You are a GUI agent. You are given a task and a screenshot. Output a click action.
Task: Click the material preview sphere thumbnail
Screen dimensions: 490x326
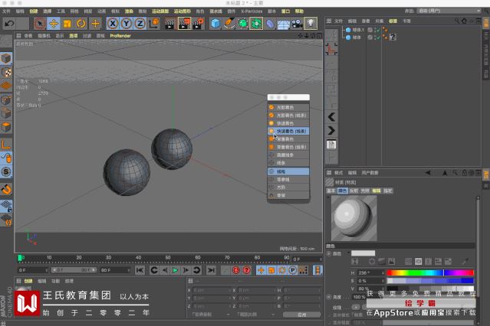(x=354, y=218)
